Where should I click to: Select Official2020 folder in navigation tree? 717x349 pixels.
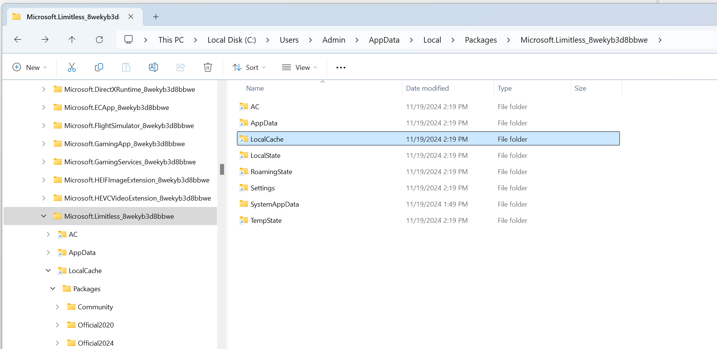(x=96, y=325)
